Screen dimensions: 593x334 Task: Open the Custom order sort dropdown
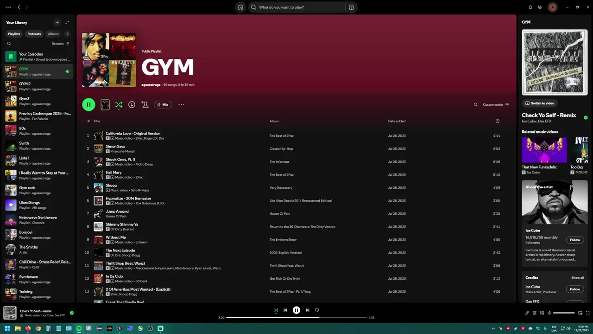pos(496,105)
